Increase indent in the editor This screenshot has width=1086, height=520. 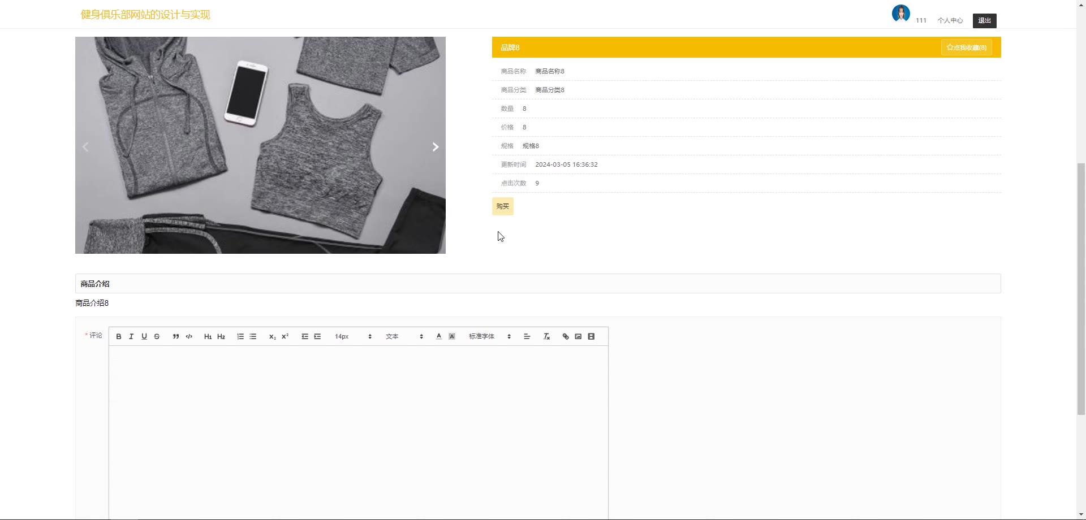(x=317, y=336)
